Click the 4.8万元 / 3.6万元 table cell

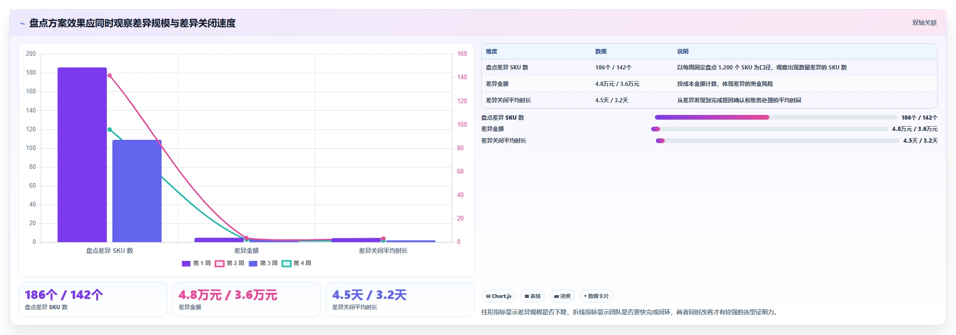click(617, 84)
